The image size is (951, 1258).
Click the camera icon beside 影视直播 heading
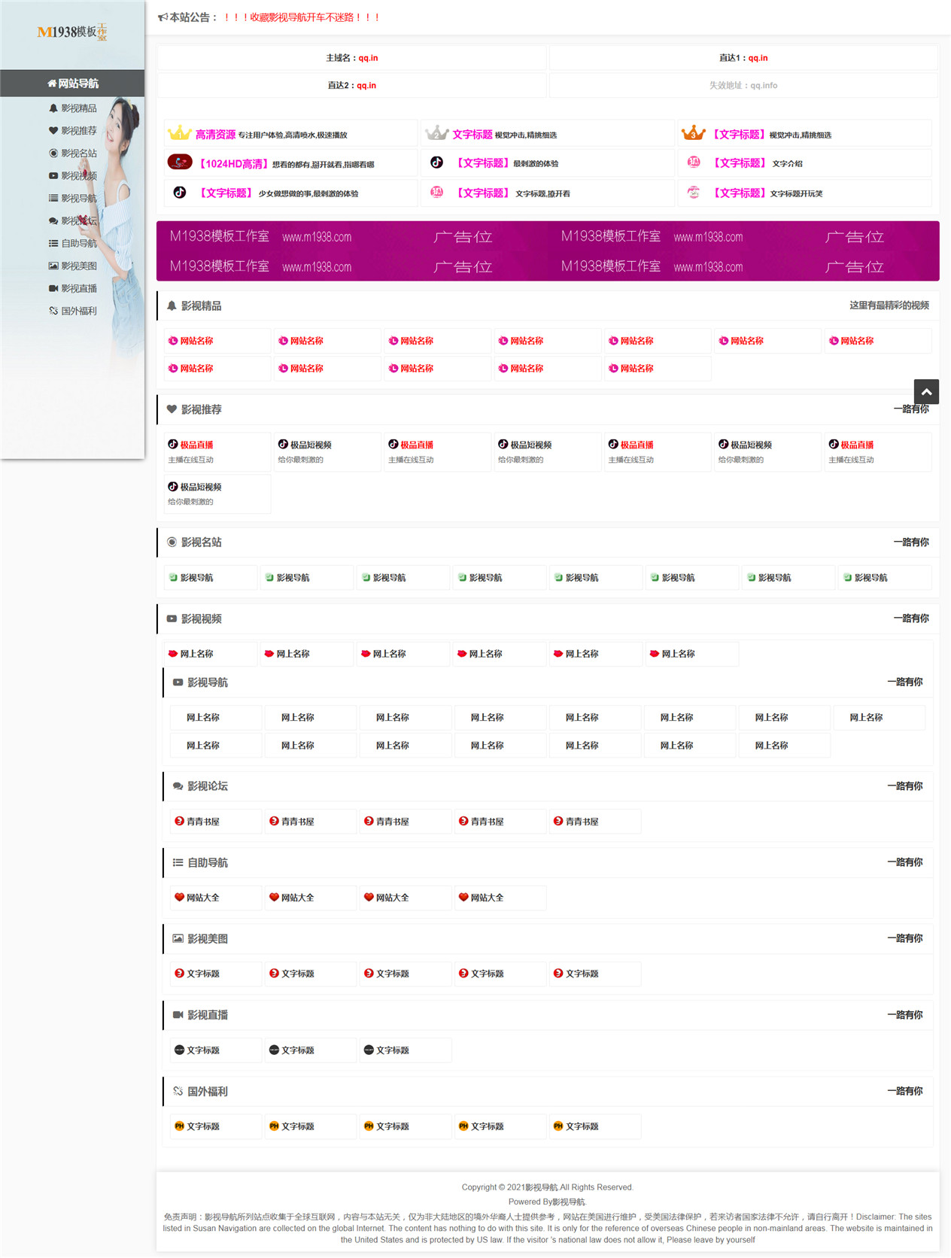(x=178, y=1015)
